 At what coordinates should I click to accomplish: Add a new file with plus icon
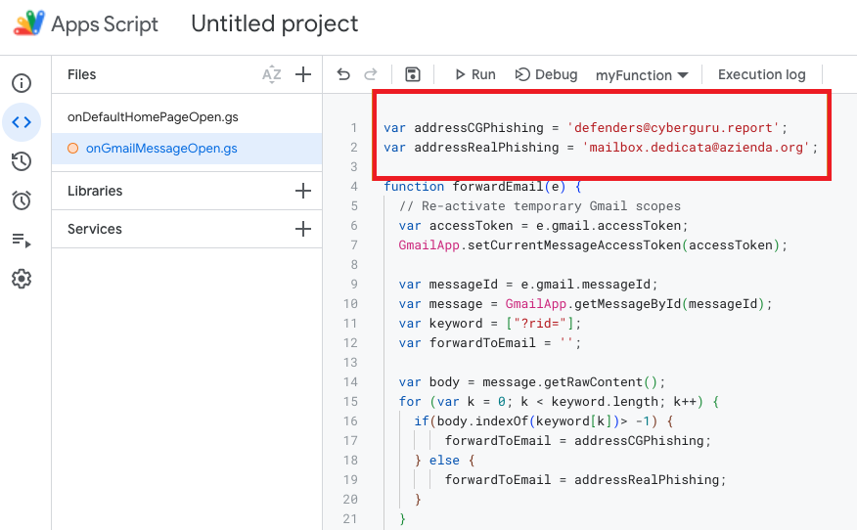click(303, 74)
